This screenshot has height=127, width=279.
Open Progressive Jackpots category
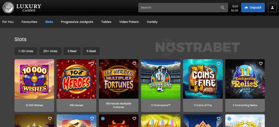(77, 22)
